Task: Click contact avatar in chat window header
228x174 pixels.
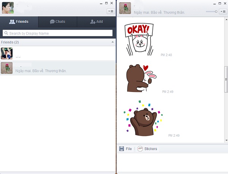Action: pos(125,8)
